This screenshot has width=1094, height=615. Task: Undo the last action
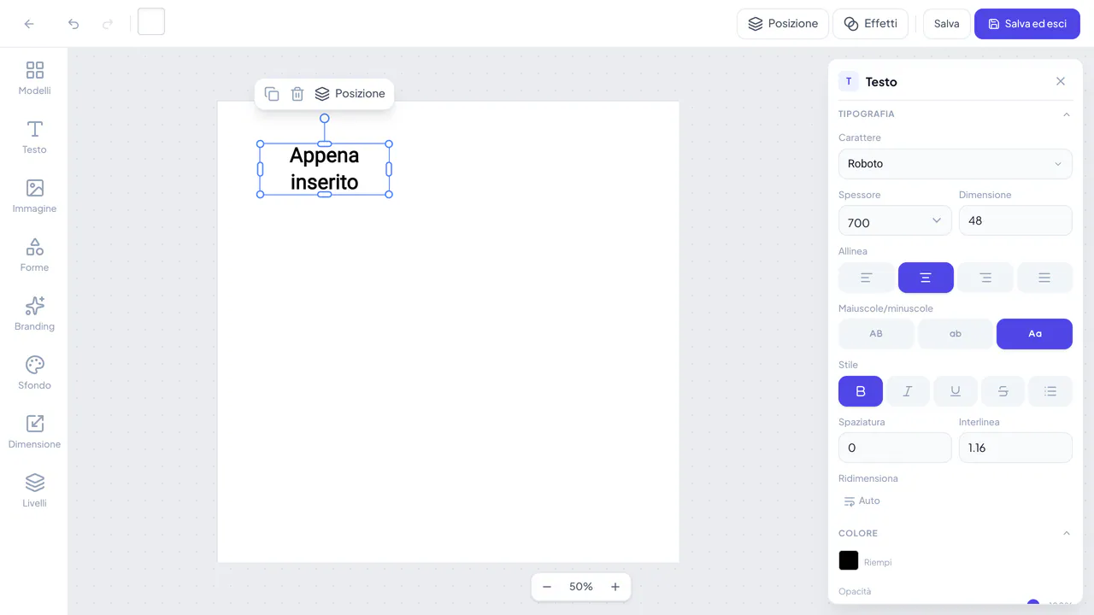click(x=74, y=24)
